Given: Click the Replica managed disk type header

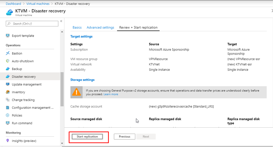Looking at the screenshot, I should coord(244,121).
